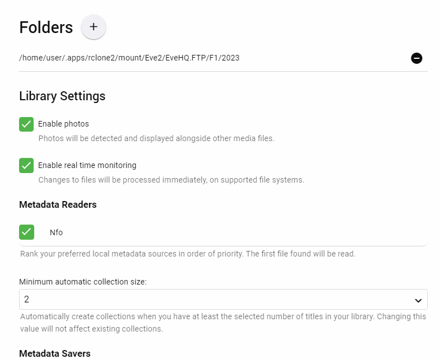Click the chevron arrow on the collection size field
439x359 pixels.
(x=418, y=300)
